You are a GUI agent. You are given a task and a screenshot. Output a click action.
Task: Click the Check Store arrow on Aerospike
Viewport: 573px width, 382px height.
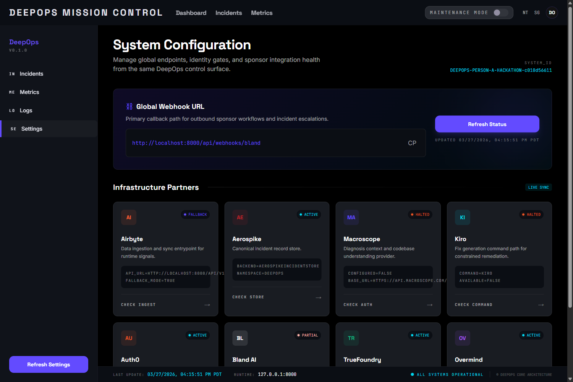coord(318,298)
